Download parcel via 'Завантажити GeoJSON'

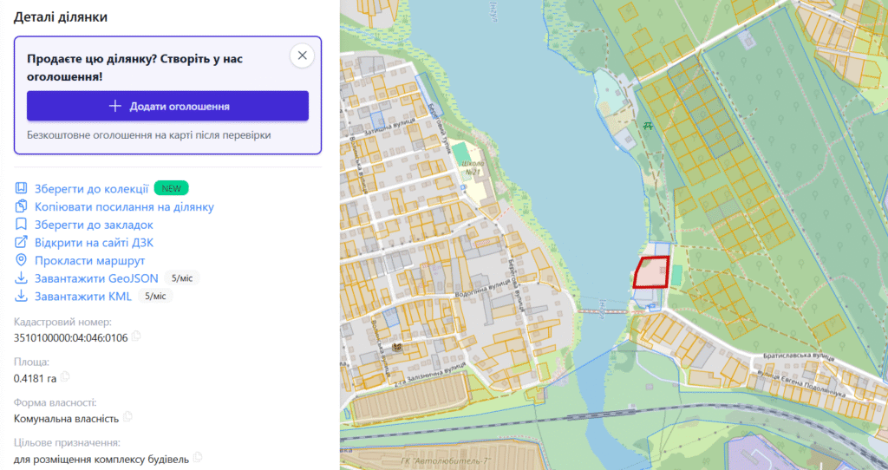coord(96,278)
